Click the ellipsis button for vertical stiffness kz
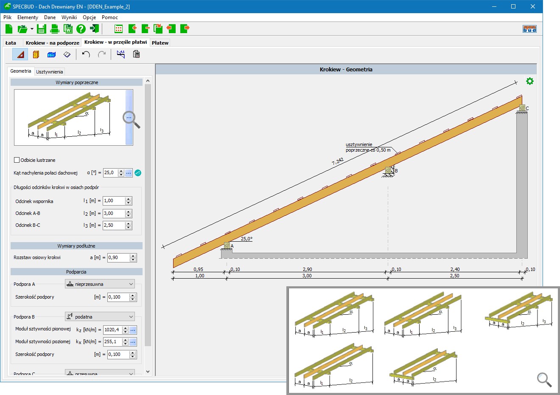Image resolution: width=560 pixels, height=395 pixels. point(133,330)
